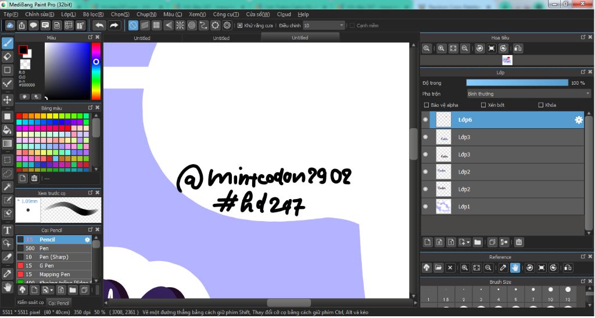The width and height of the screenshot is (595, 318).
Task: Click the Undo arrow in toolbar
Action: coord(99,26)
